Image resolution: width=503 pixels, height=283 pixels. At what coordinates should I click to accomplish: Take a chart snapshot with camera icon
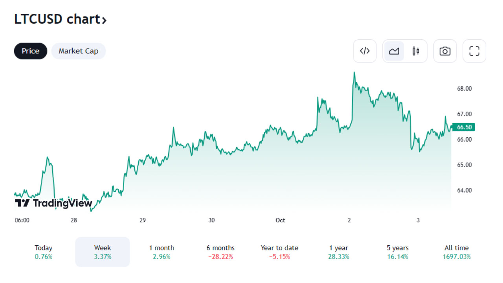445,51
